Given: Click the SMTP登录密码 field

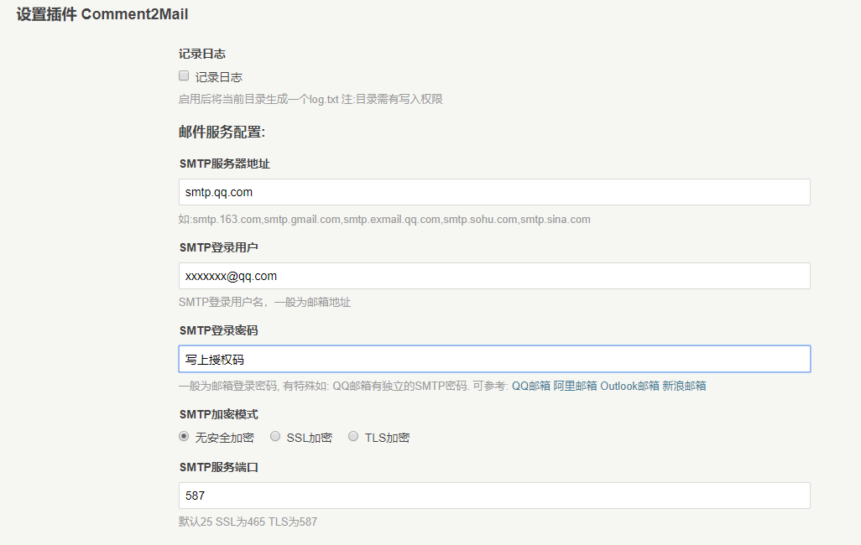Looking at the screenshot, I should point(494,359).
